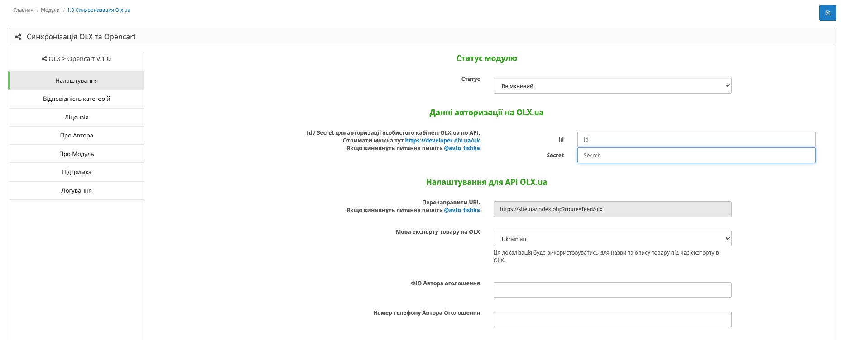Open the Підтримка tab

77,172
